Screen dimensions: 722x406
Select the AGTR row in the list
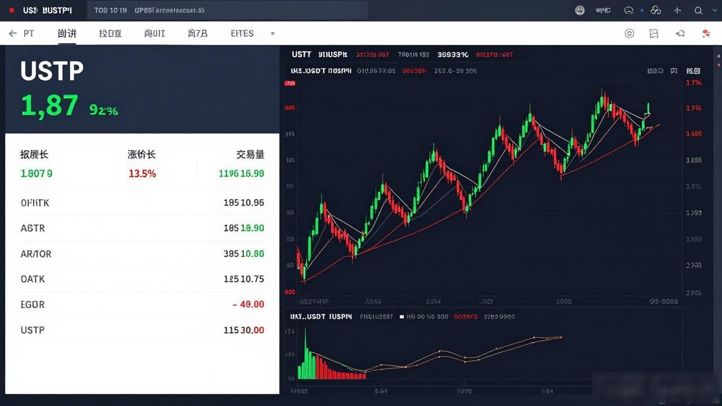[x=142, y=228]
